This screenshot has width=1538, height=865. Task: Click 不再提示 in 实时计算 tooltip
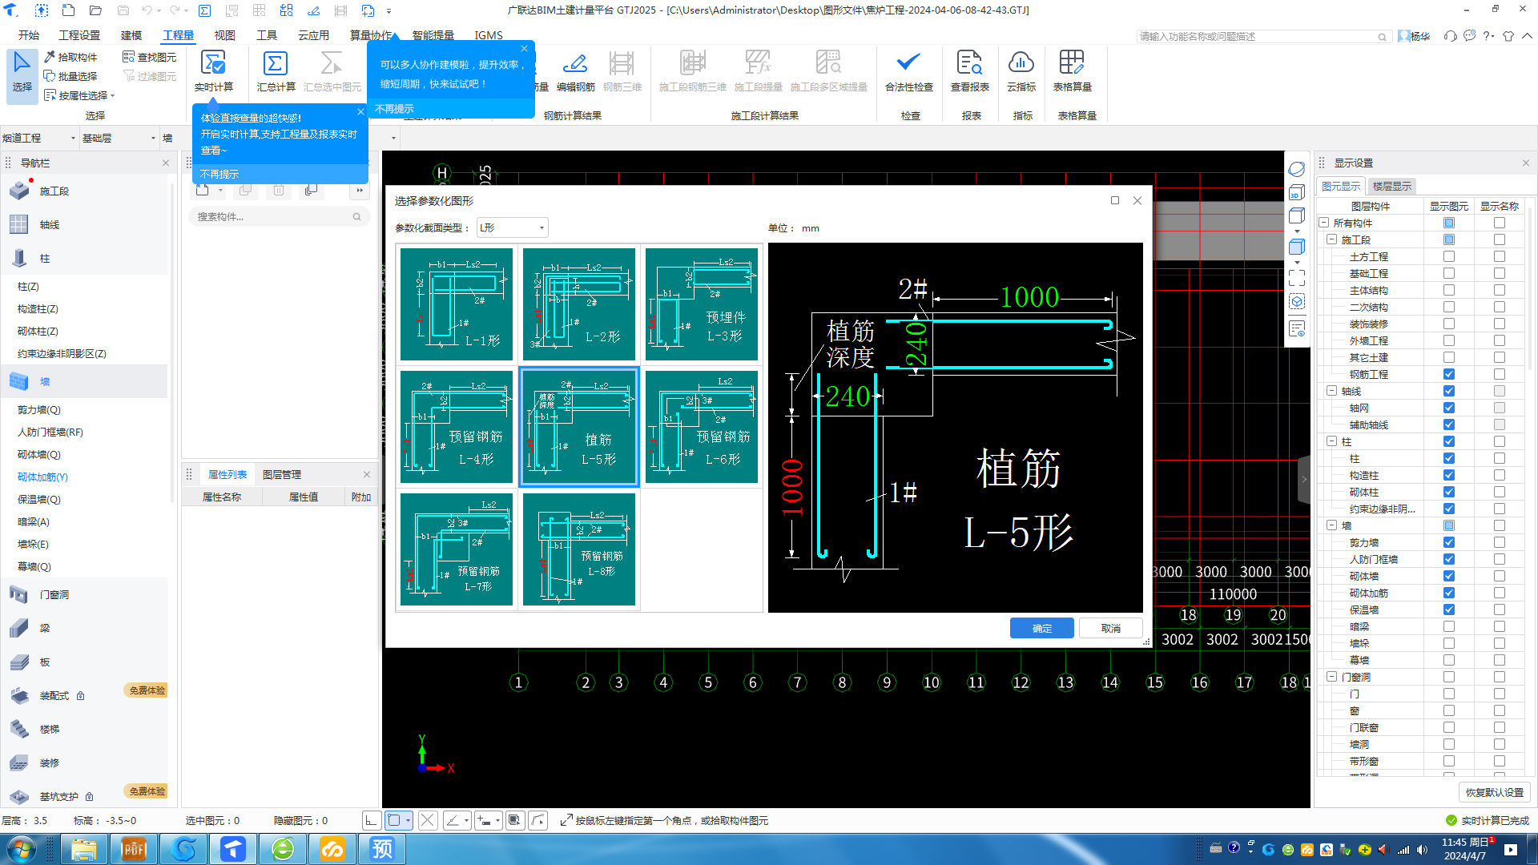pos(219,174)
